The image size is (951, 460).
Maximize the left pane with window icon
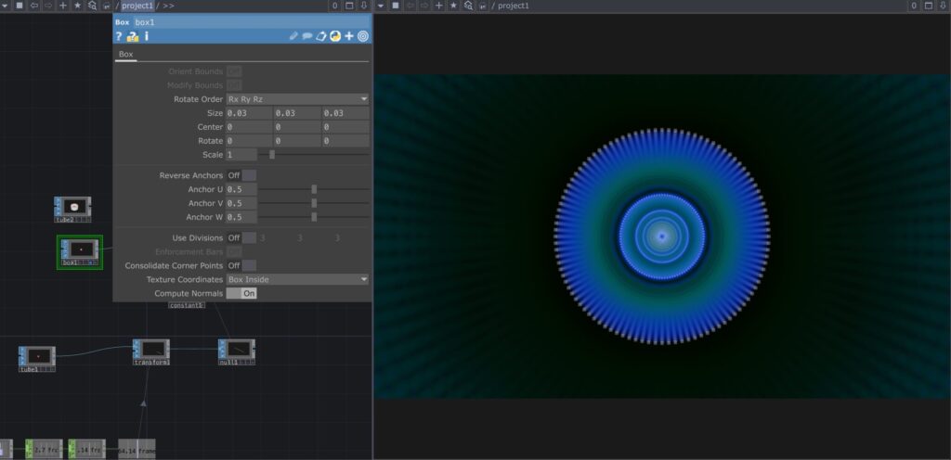(349, 6)
